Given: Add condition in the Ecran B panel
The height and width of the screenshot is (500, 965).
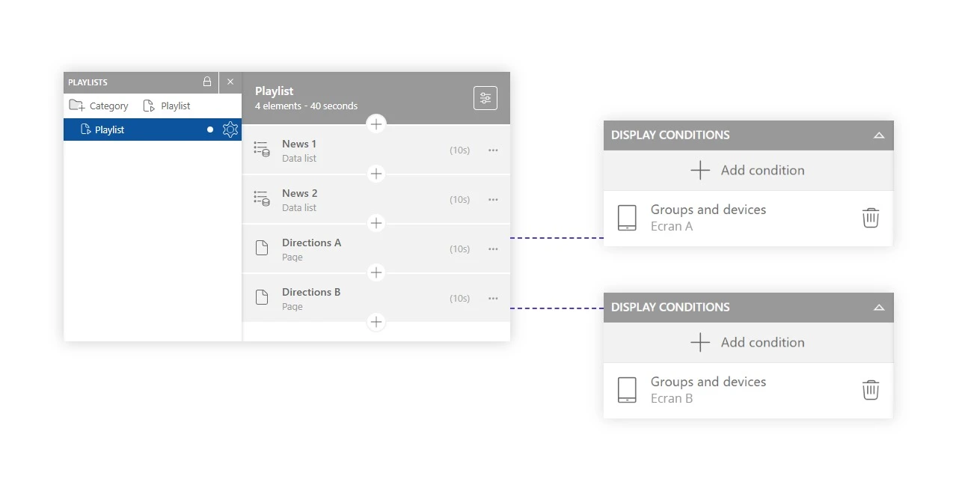Looking at the screenshot, I should click(747, 343).
